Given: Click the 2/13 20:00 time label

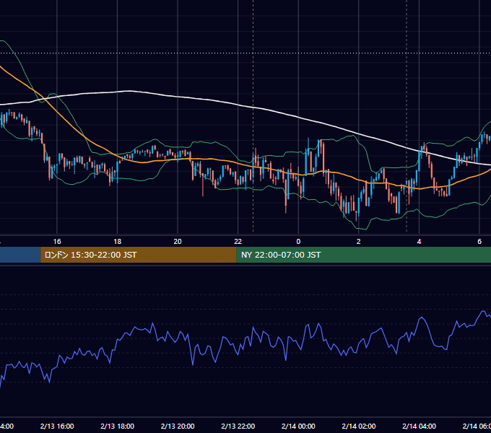Looking at the screenshot, I should pos(178,426).
